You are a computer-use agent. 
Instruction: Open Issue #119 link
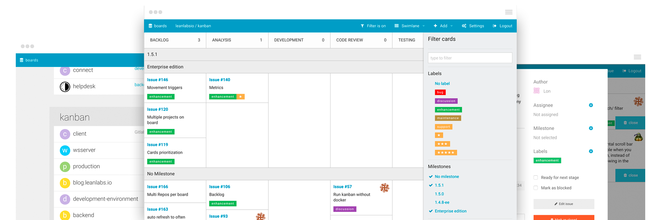[157, 145]
